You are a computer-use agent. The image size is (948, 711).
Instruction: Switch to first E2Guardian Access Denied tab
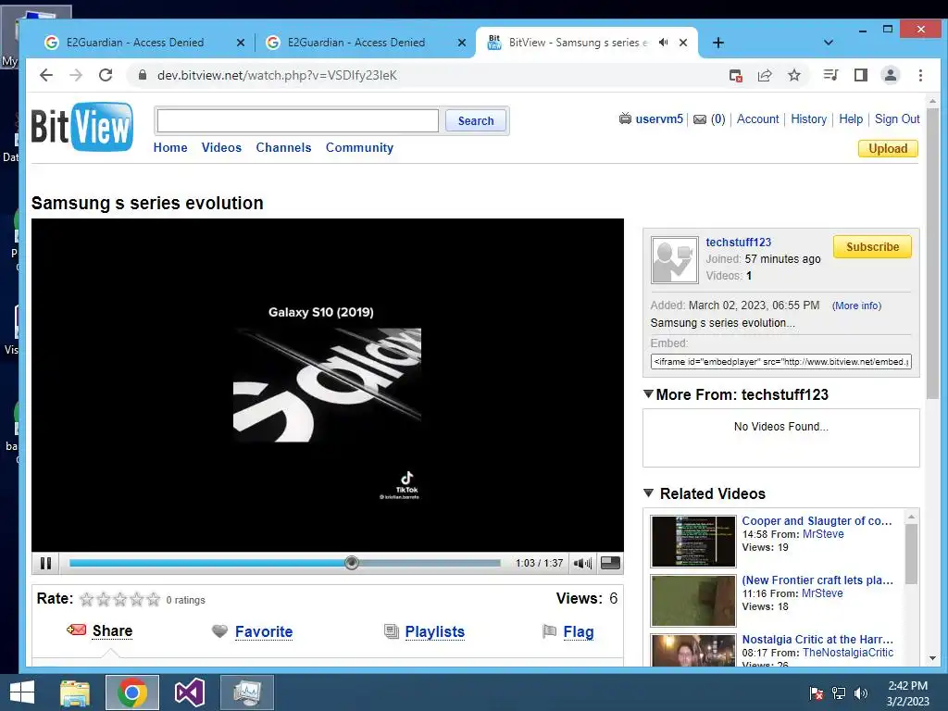tap(143, 43)
